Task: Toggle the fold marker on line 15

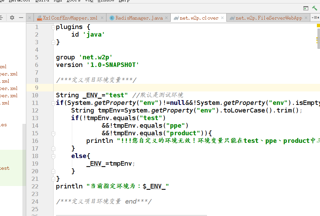Action: [x=53, y=134]
